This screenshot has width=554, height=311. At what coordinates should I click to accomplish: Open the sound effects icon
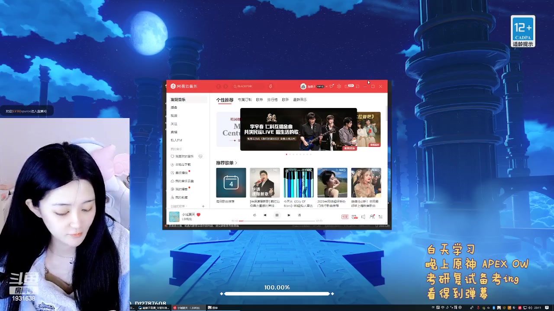coord(354,217)
